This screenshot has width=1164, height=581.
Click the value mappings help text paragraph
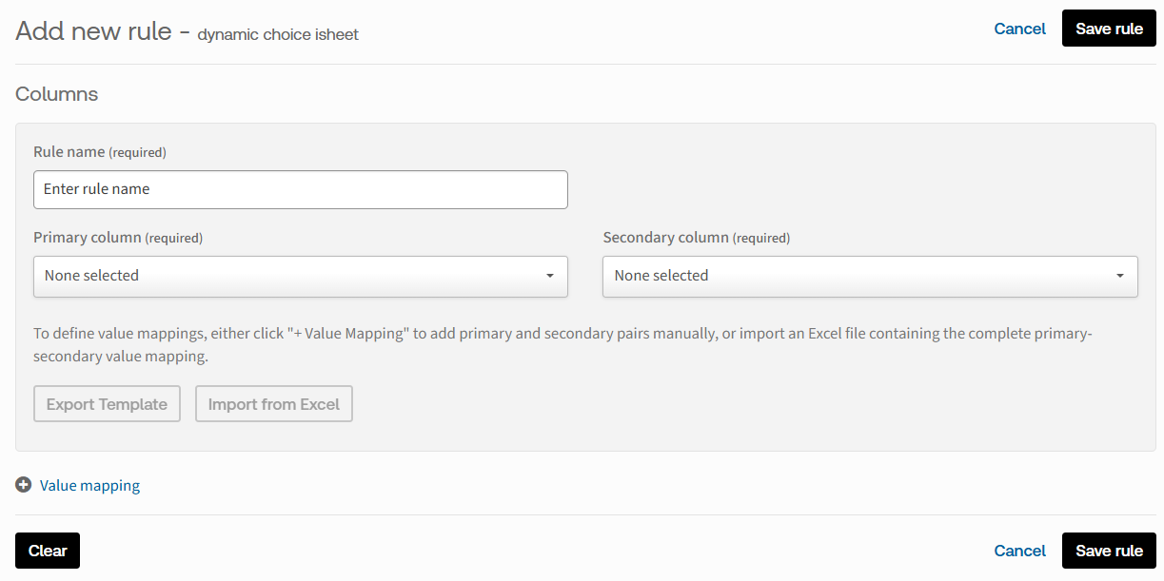pyautogui.click(x=562, y=345)
